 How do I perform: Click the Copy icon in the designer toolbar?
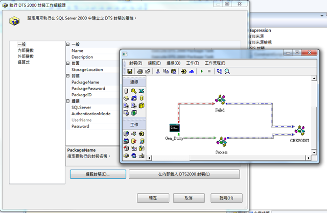166,71
